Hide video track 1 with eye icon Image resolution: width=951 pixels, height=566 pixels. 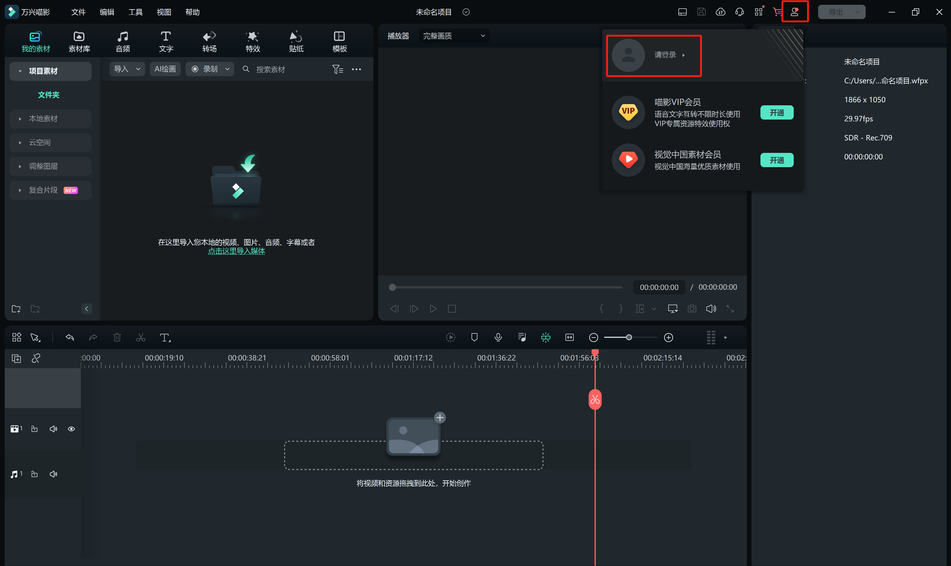pos(71,429)
